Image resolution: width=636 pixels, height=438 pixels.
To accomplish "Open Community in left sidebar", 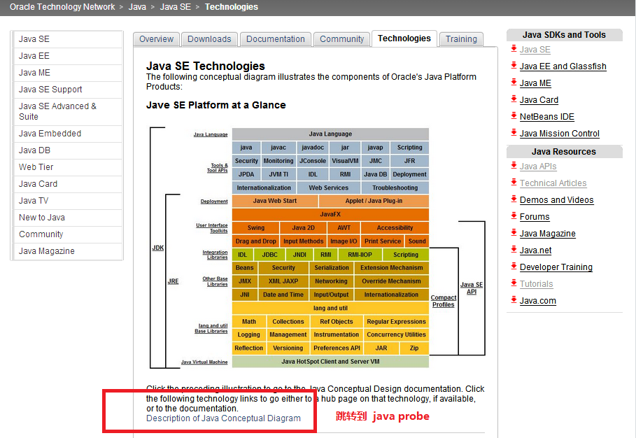I will tap(68, 234).
